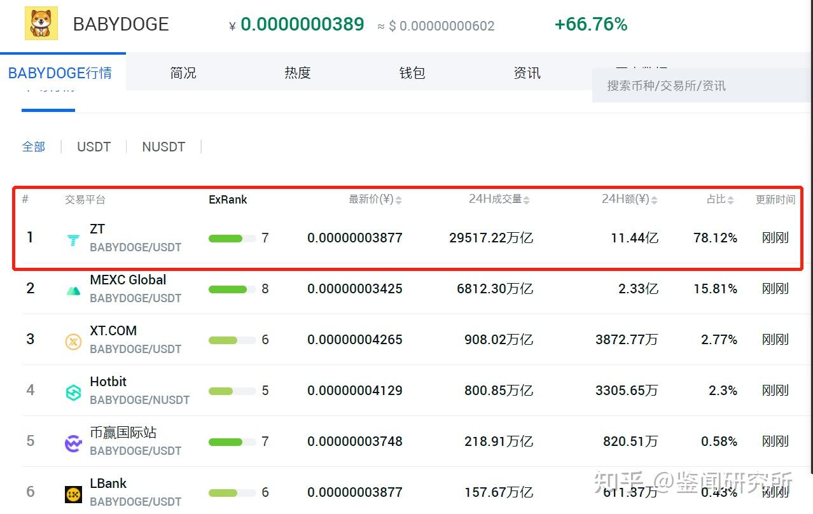Open the LBank exchange link

click(x=108, y=483)
